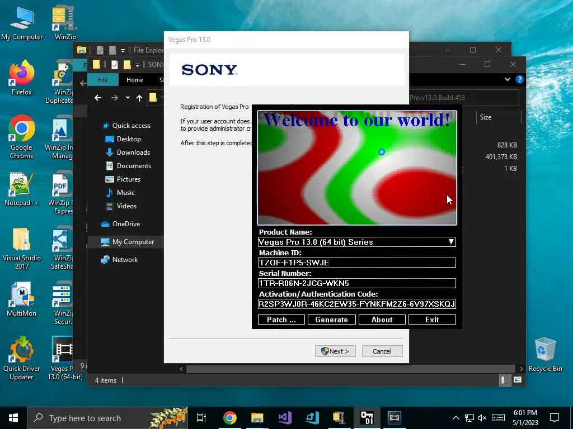573x429 pixels.
Task: Open the touch keyboard tray icon
Action: [x=498, y=418]
